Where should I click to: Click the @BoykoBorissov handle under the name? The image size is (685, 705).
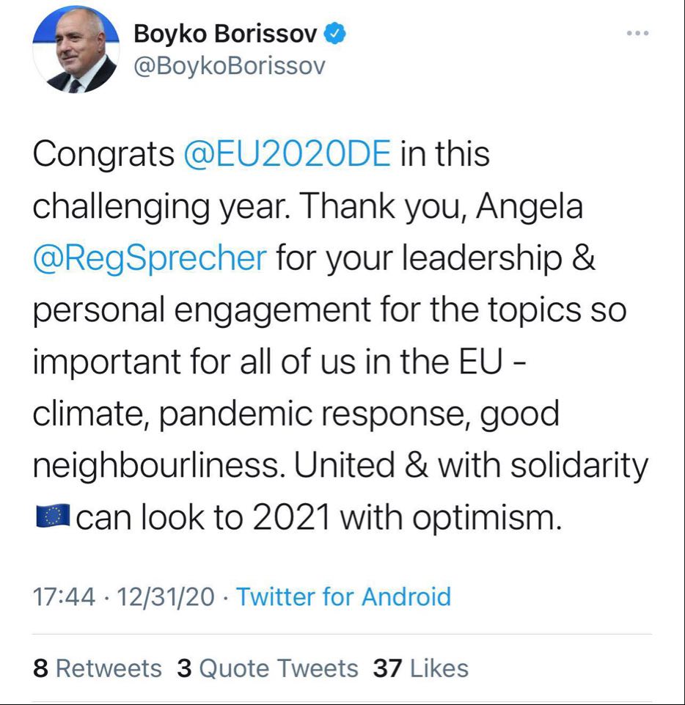coord(229,65)
